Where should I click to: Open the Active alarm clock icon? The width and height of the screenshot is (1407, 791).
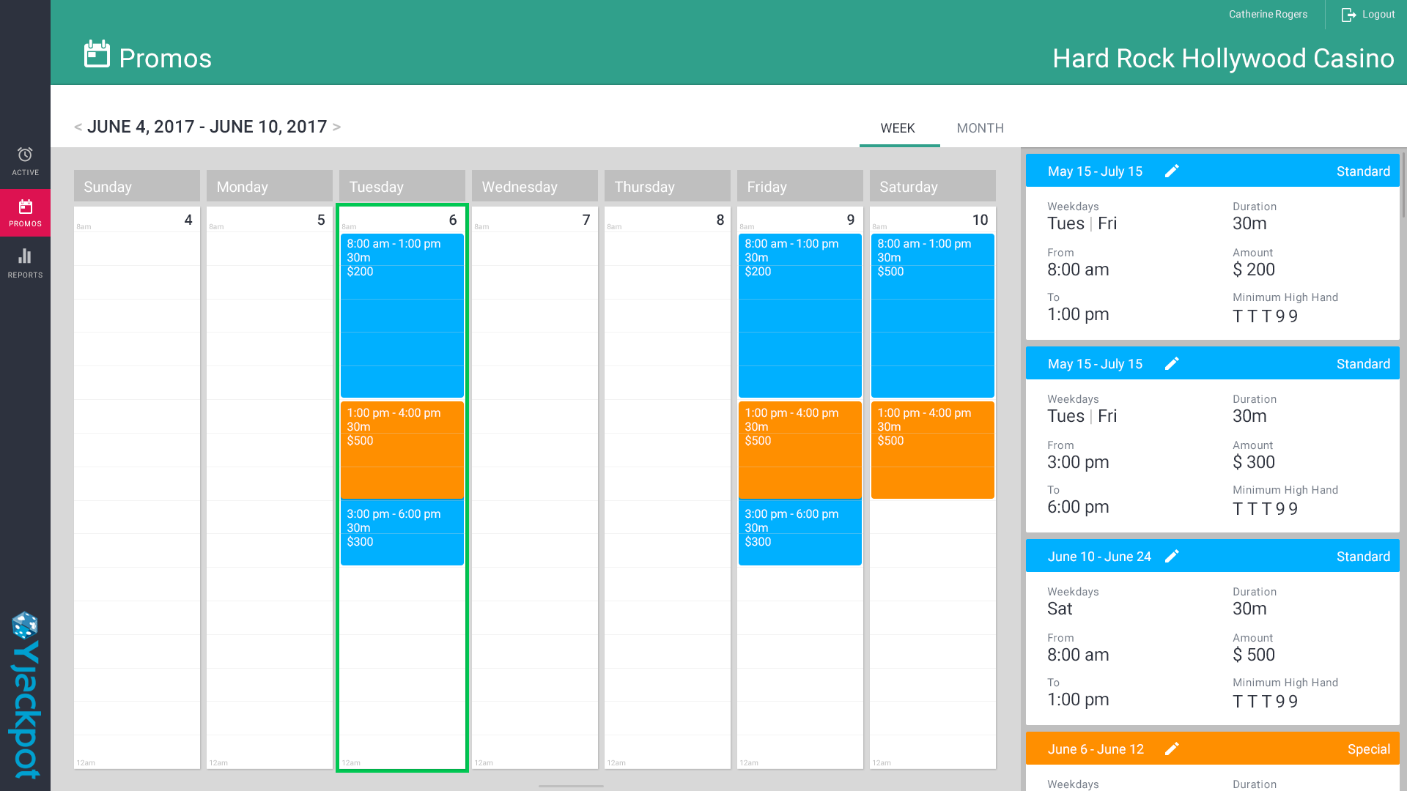(x=25, y=155)
